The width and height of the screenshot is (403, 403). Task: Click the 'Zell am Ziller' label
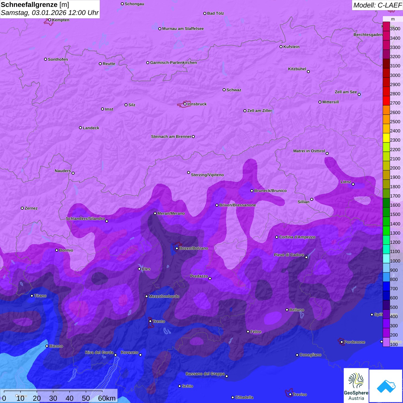pyautogui.click(x=260, y=111)
